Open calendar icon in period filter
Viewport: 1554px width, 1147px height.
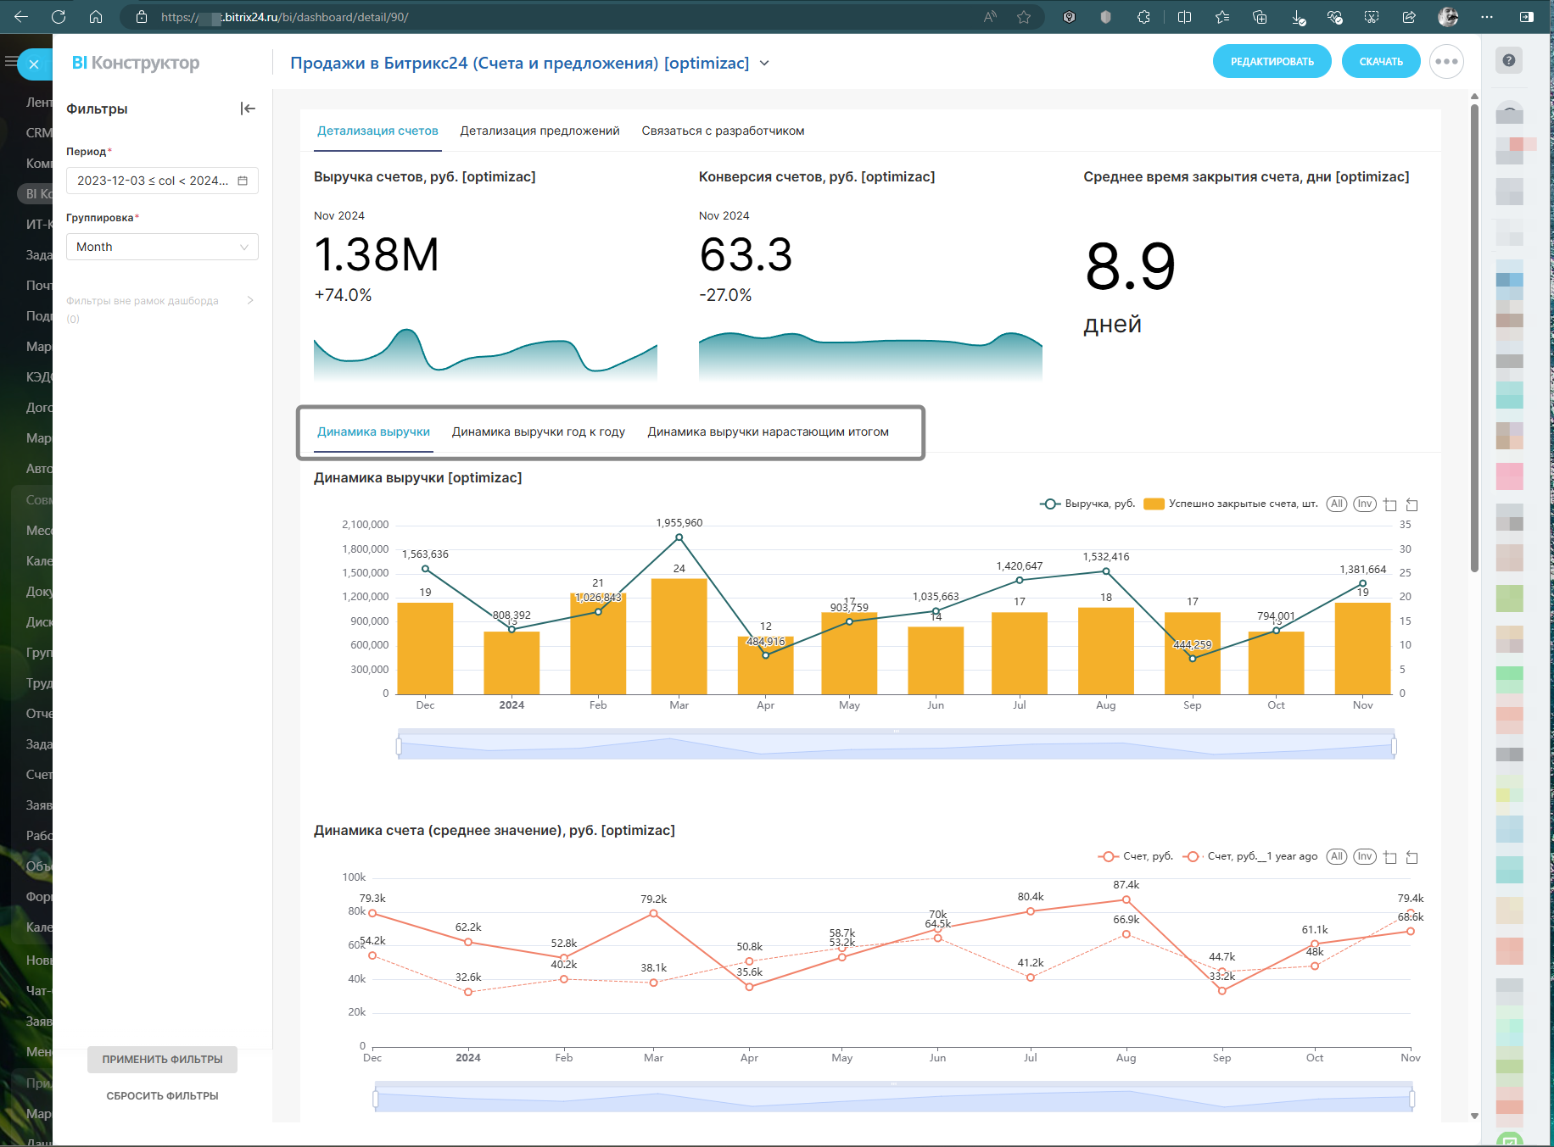point(243,181)
